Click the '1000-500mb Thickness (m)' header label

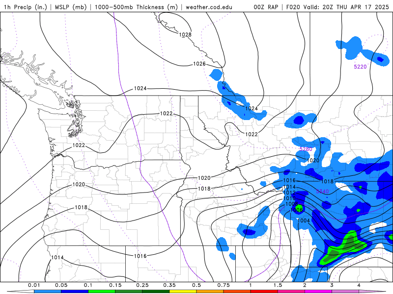[136, 7]
